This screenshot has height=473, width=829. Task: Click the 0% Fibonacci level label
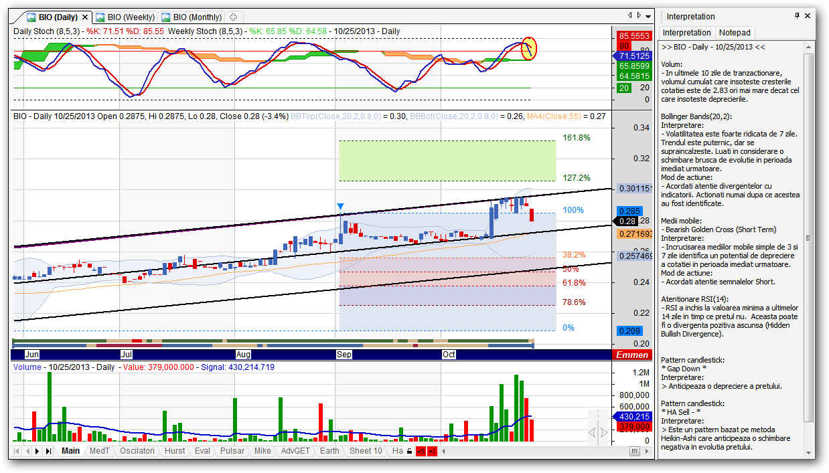coord(569,328)
